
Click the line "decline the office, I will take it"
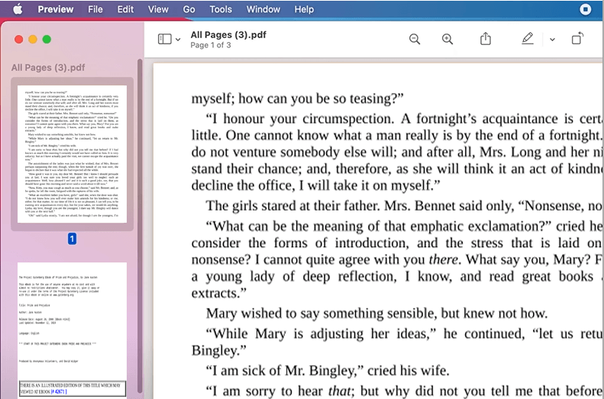click(315, 185)
